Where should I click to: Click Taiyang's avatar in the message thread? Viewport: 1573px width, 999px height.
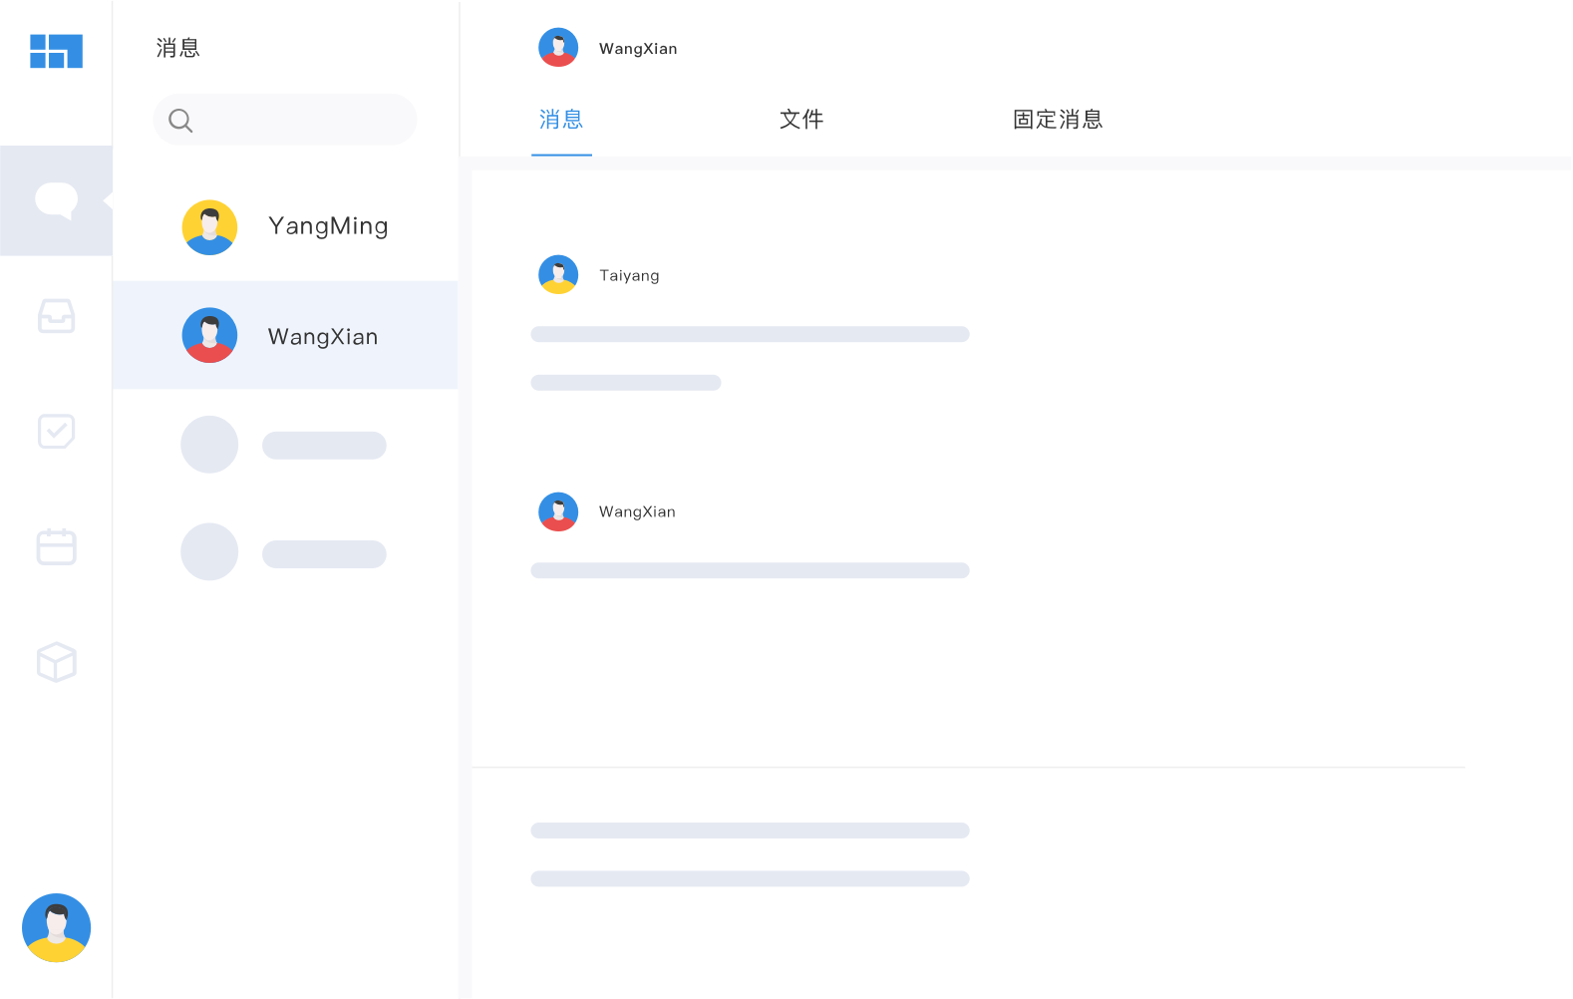point(558,274)
